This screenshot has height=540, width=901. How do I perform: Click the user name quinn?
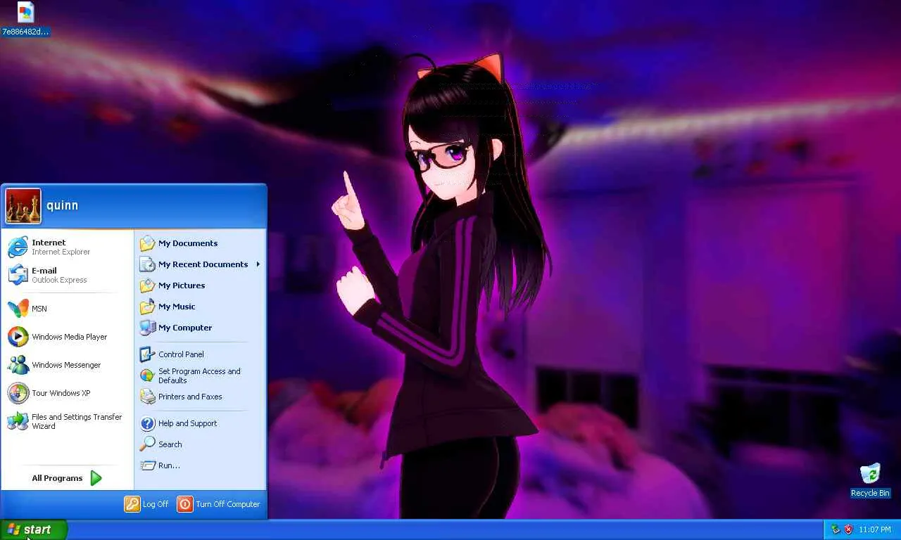62,205
